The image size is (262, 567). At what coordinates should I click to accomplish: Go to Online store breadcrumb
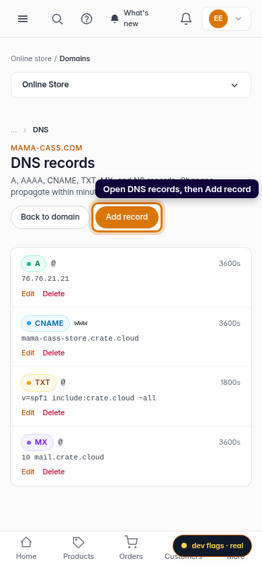coord(31,58)
